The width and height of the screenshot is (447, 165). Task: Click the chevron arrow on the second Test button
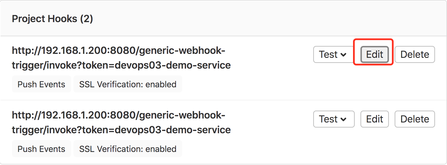click(344, 119)
